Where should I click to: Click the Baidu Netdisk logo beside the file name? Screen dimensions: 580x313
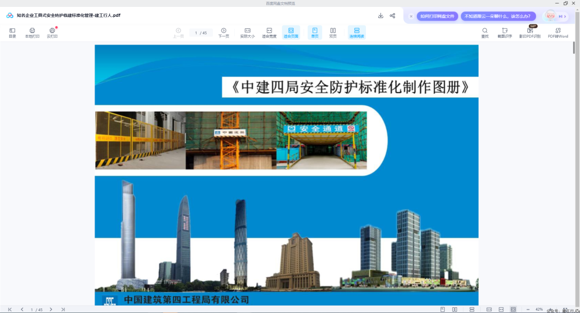[10, 16]
